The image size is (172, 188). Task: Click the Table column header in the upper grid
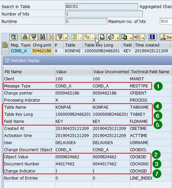tap(73, 45)
